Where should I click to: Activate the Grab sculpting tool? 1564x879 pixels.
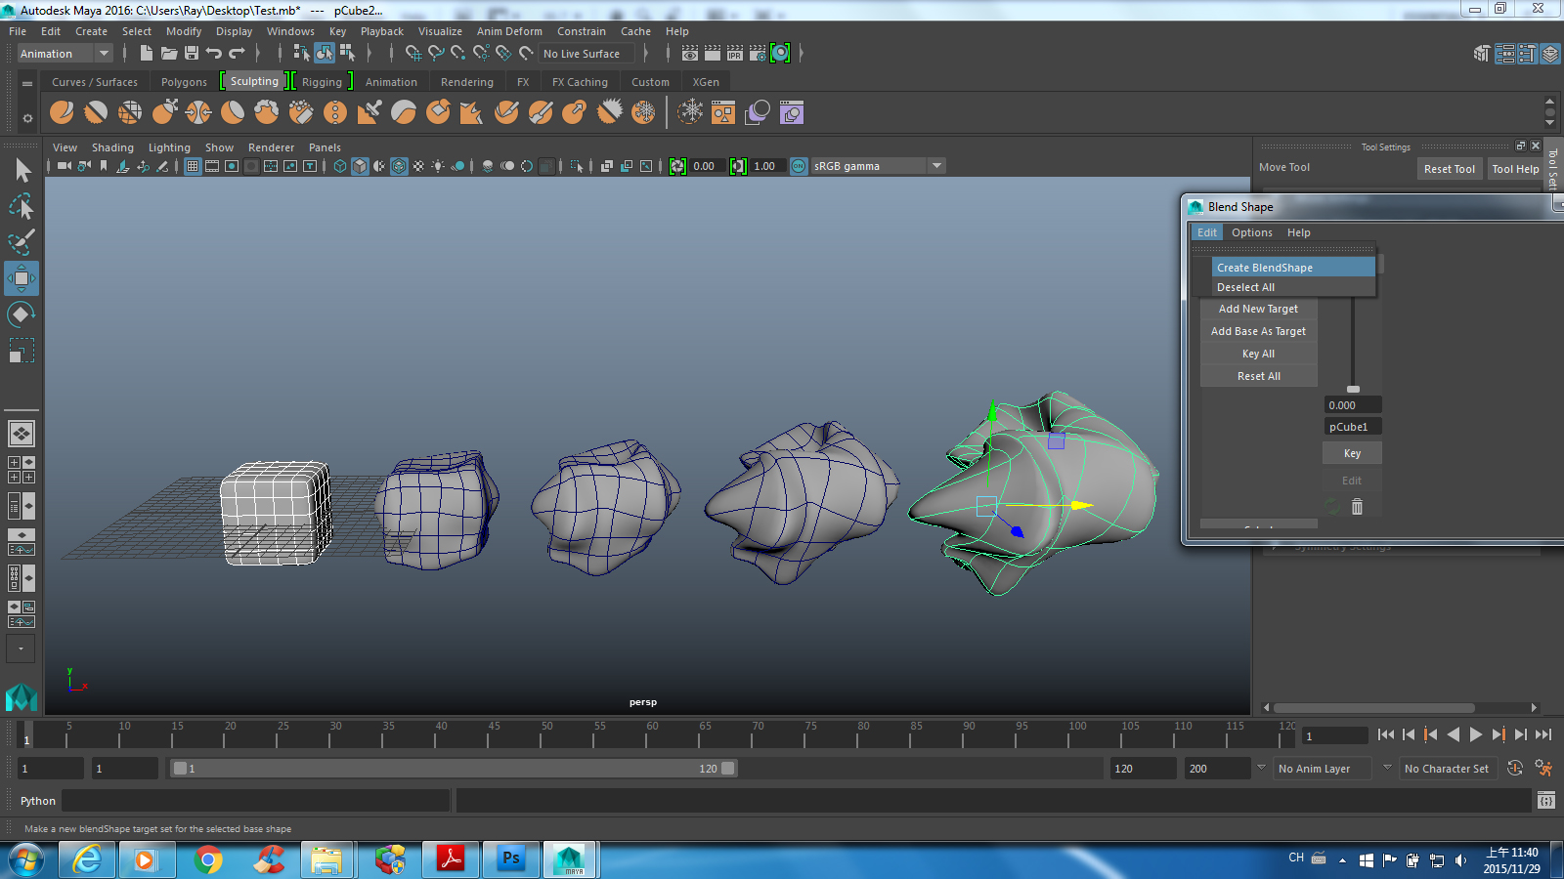click(x=164, y=112)
